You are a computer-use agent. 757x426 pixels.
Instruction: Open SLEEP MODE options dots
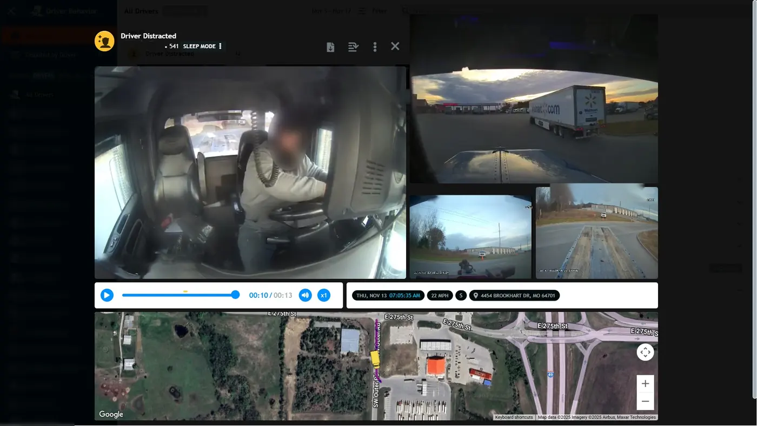pos(220,46)
